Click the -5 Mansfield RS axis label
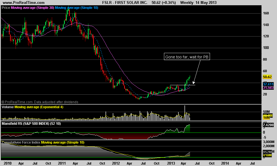 pos(264,138)
